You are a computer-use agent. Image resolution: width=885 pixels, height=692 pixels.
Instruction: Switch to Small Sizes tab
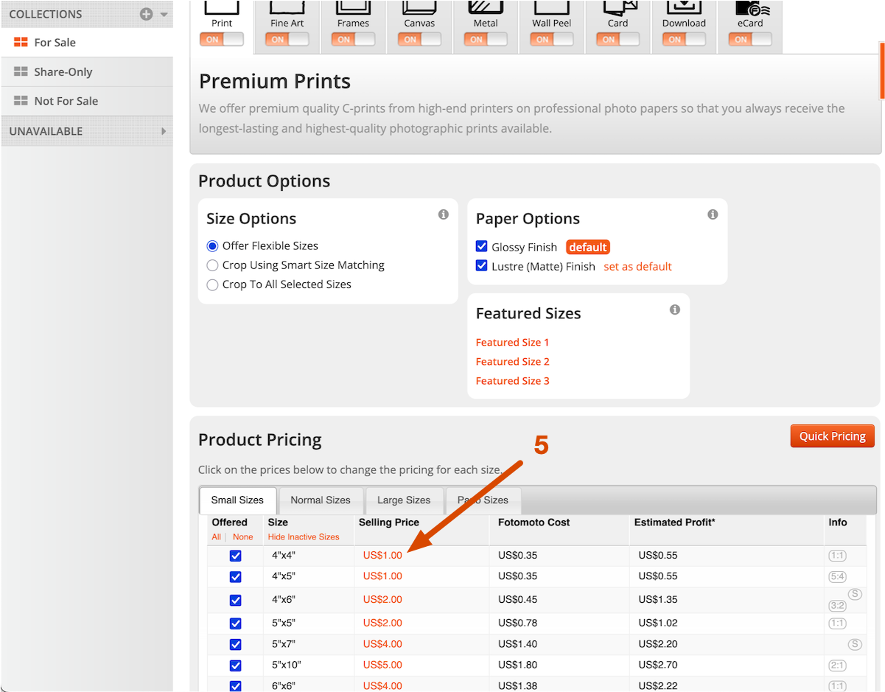[237, 500]
